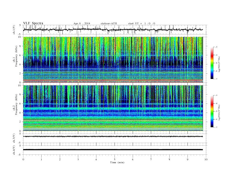Click the "-5" tick on lower colorbar

click(x=216, y=111)
